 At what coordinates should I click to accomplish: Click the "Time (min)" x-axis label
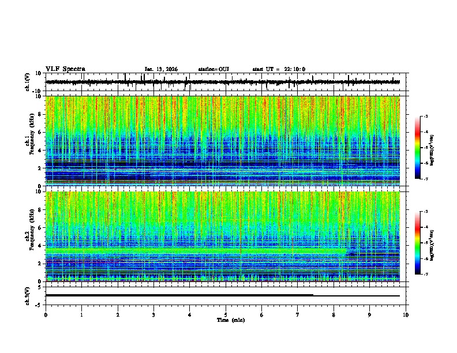(231, 320)
